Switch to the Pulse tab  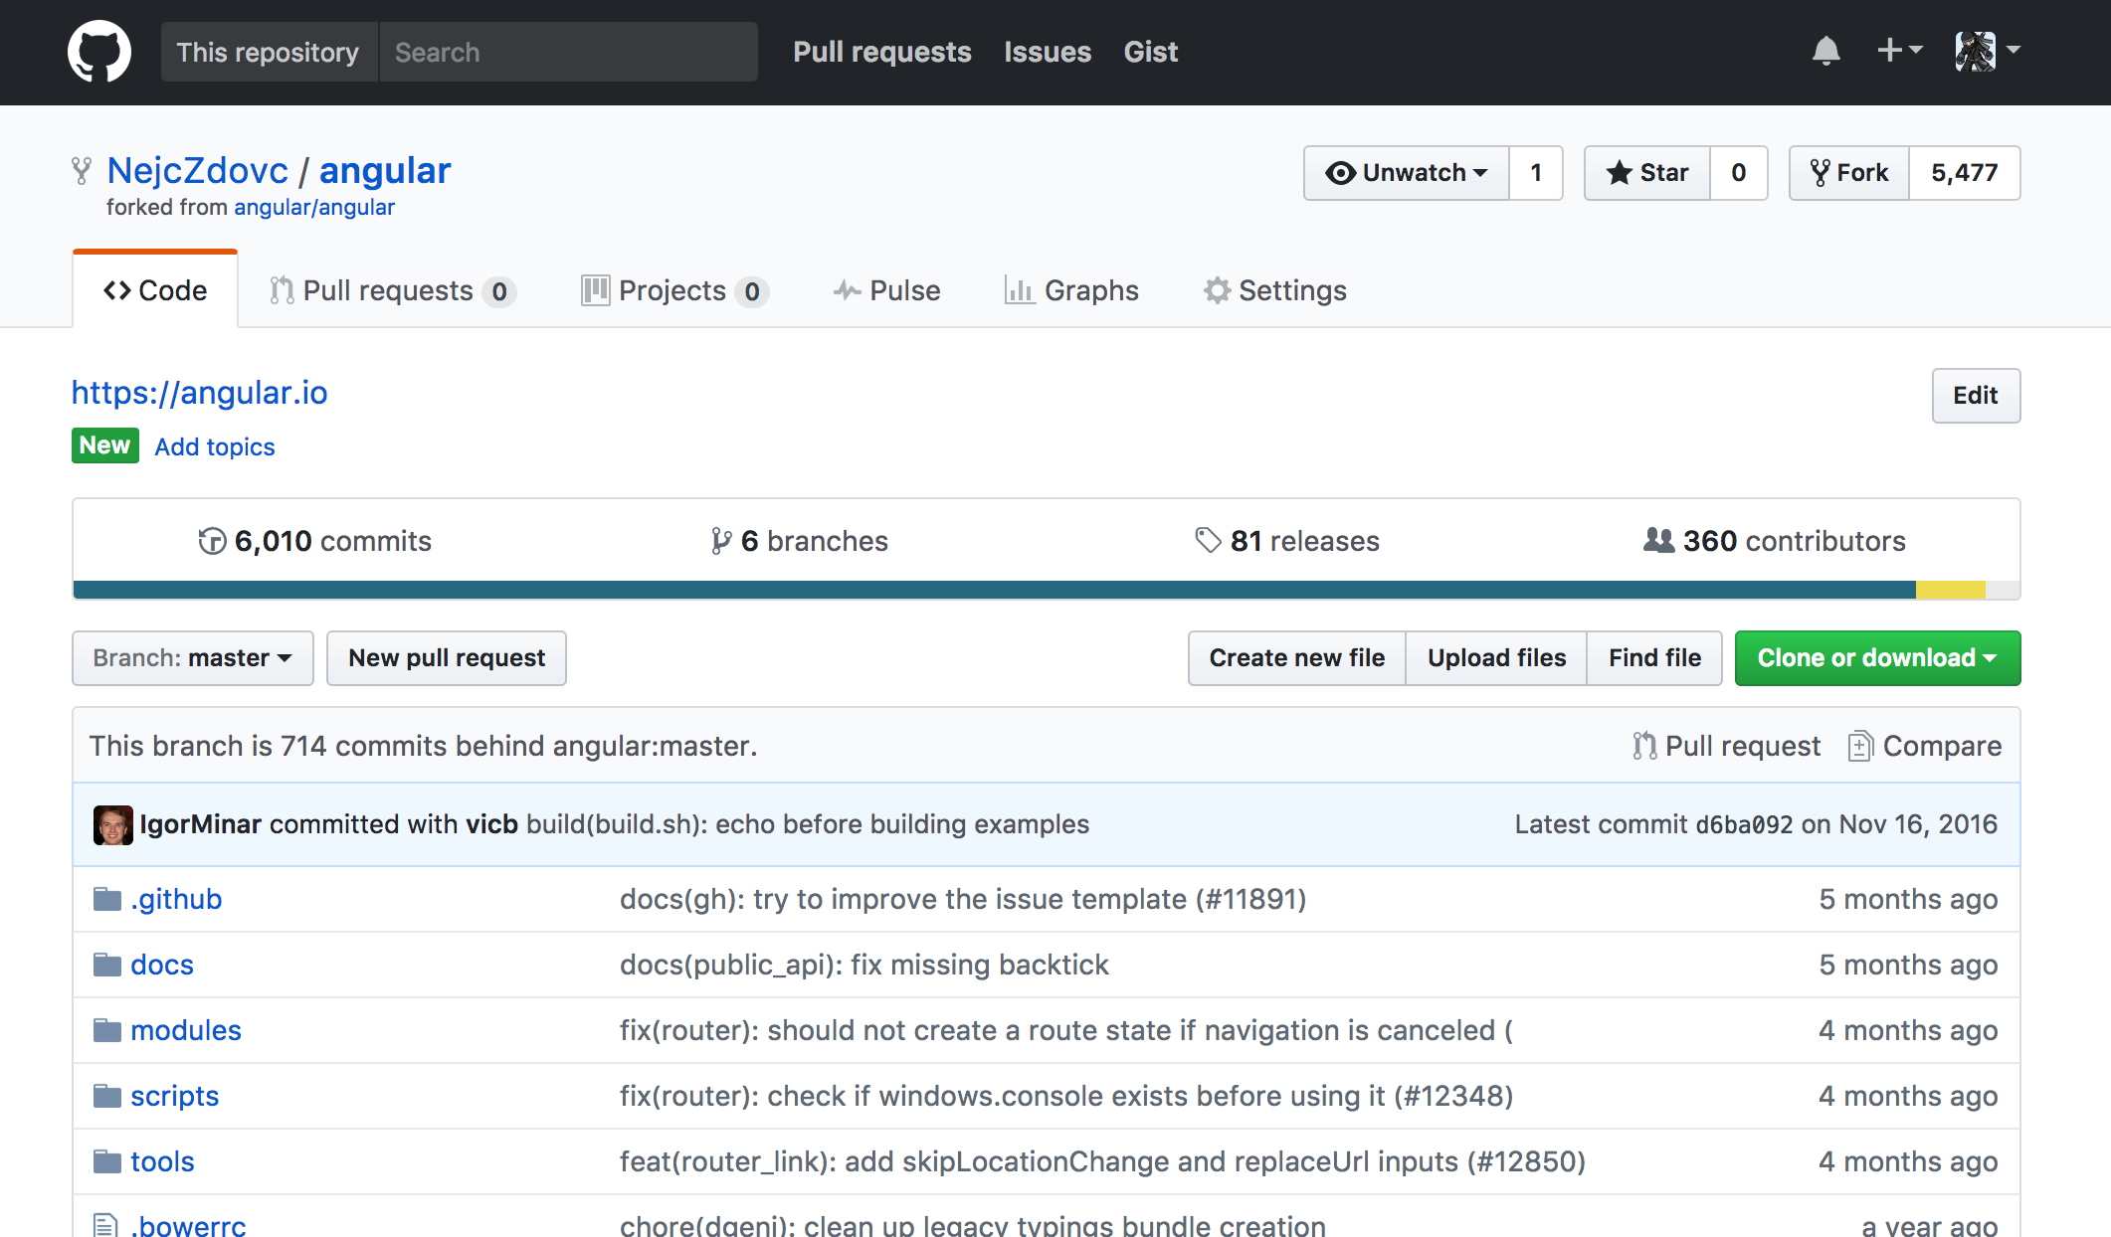pyautogui.click(x=886, y=290)
